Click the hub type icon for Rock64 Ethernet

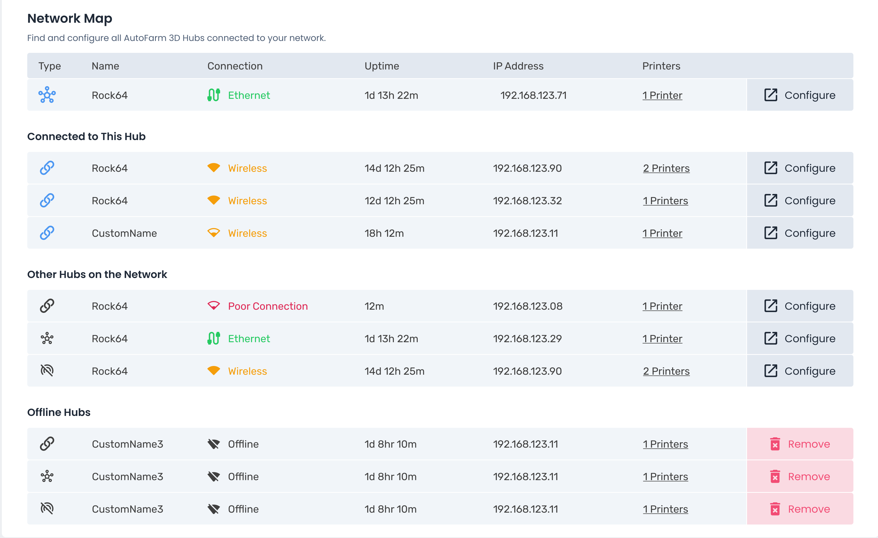48,95
